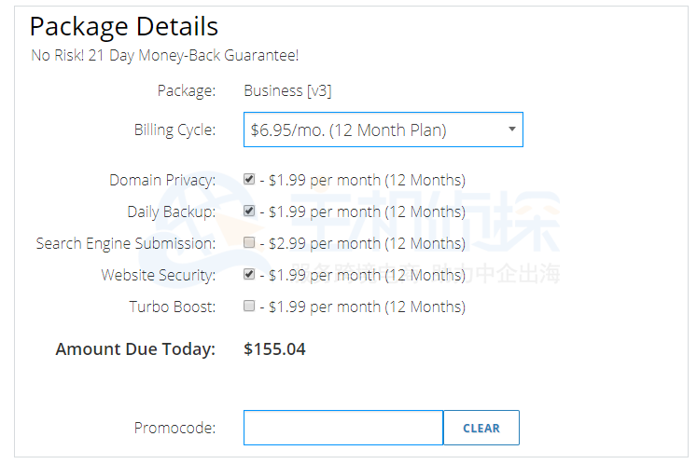Click the Domain Privacy label
Screen dimensions: 697x464
[162, 180]
